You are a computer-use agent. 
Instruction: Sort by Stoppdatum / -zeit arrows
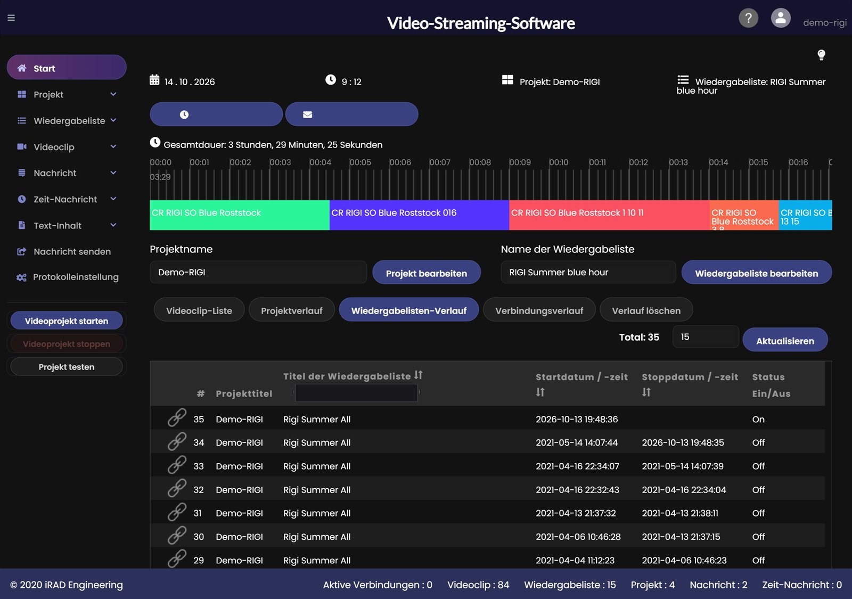[646, 392]
